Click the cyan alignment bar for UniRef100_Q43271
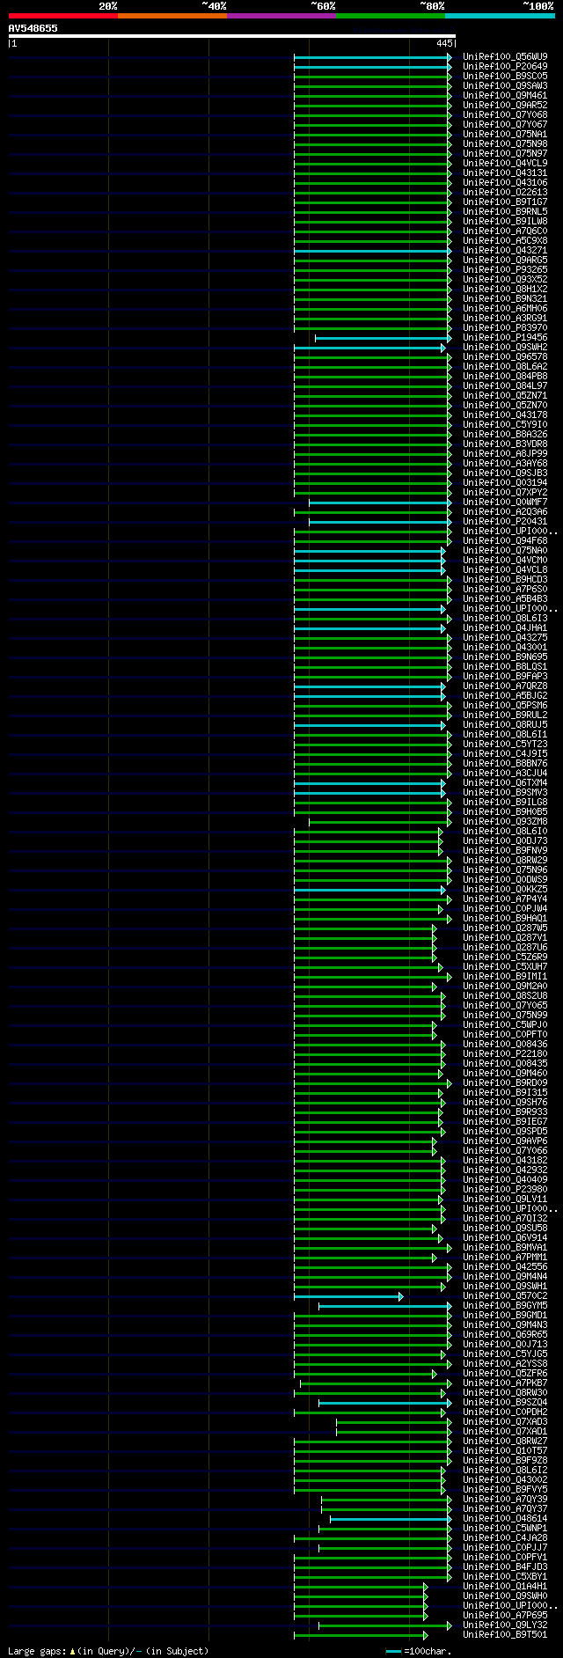 coord(372,251)
